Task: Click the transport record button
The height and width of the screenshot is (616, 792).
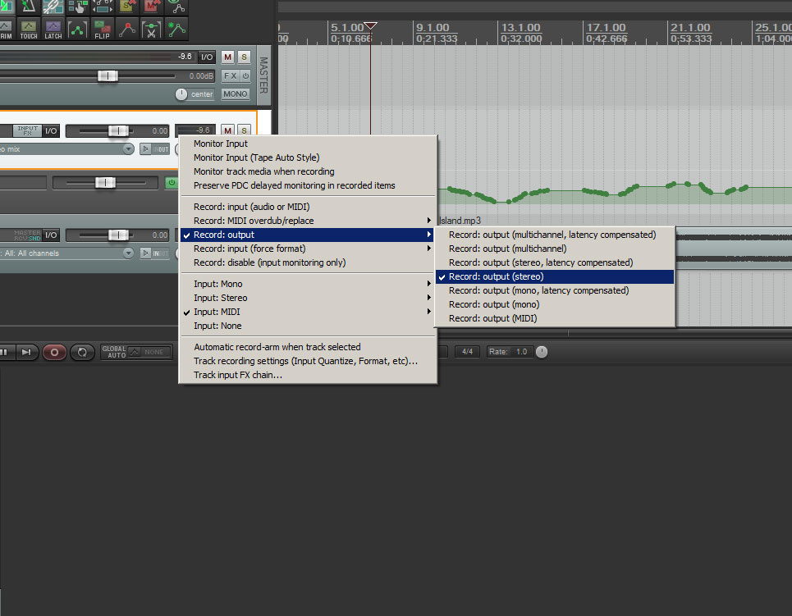Action: click(54, 352)
